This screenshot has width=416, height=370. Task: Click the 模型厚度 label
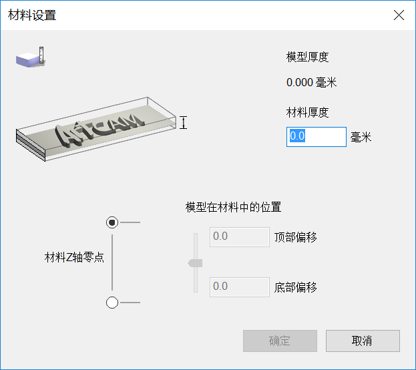click(307, 57)
